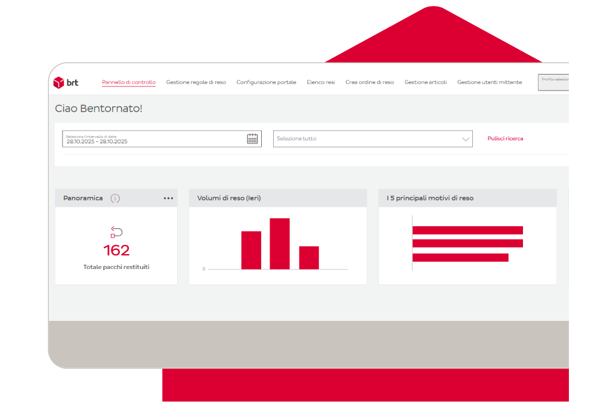Click the 162 total returned parcels number
Screen dimensions: 616x402
[x=116, y=250]
